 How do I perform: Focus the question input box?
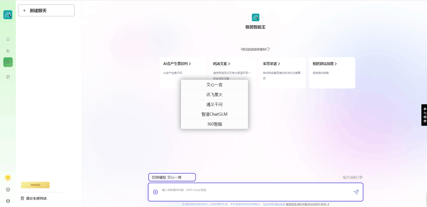coord(256,192)
